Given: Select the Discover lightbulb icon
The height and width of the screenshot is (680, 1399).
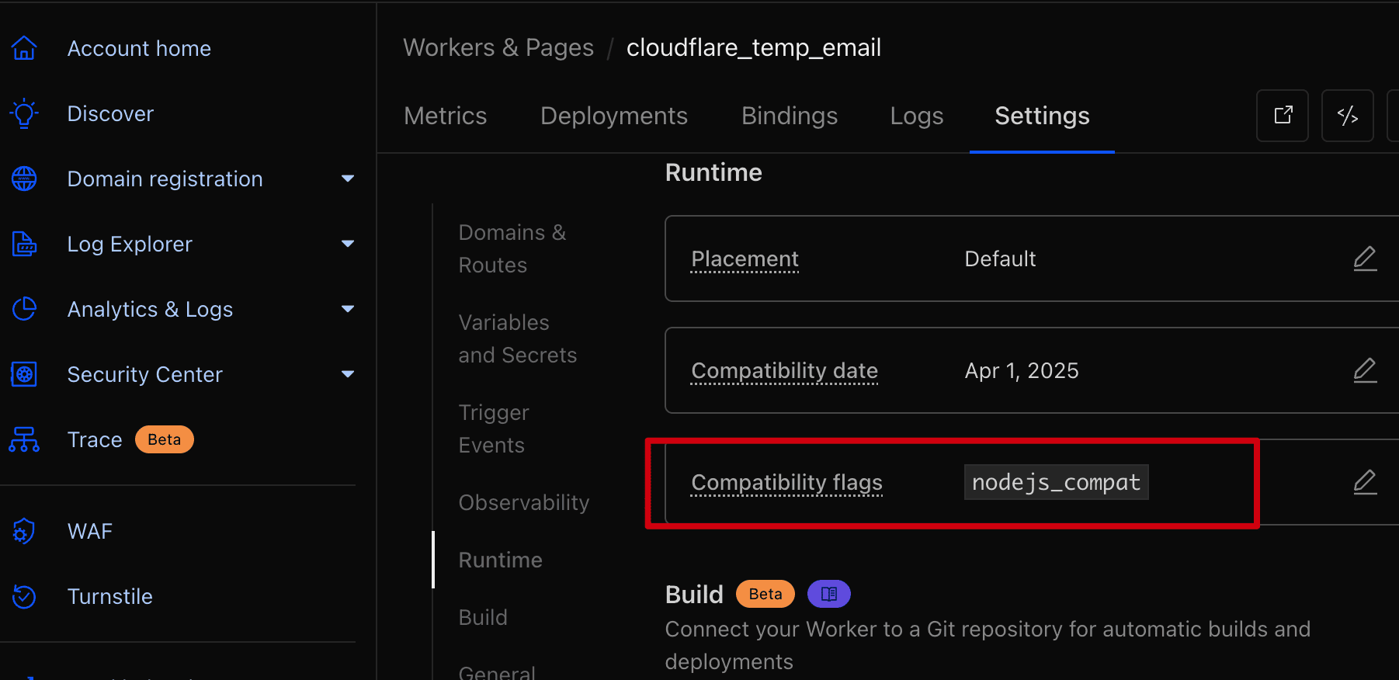Looking at the screenshot, I should coord(24,113).
